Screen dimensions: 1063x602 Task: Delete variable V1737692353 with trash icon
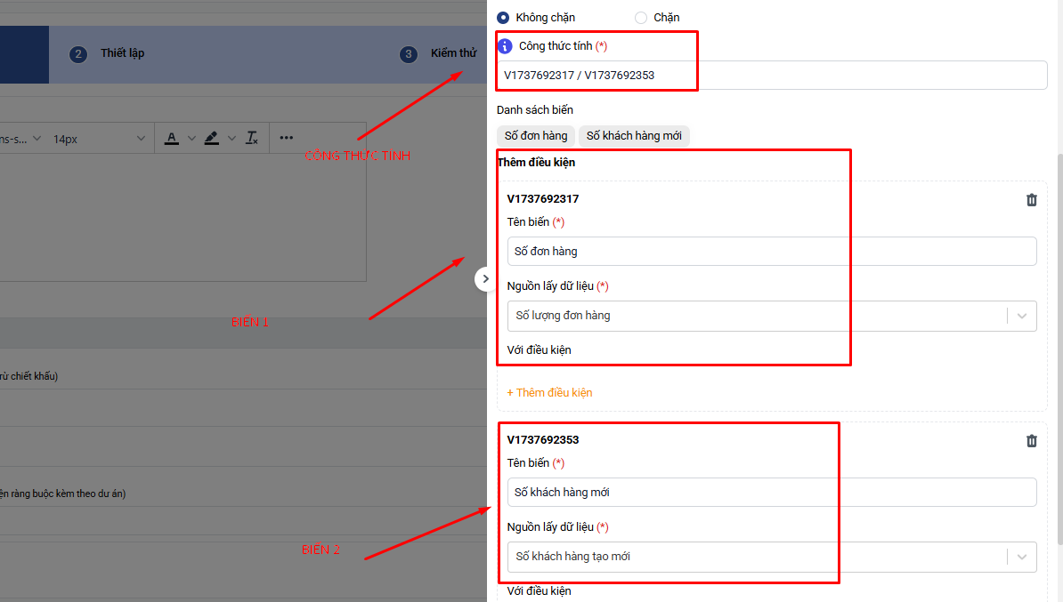tap(1031, 441)
